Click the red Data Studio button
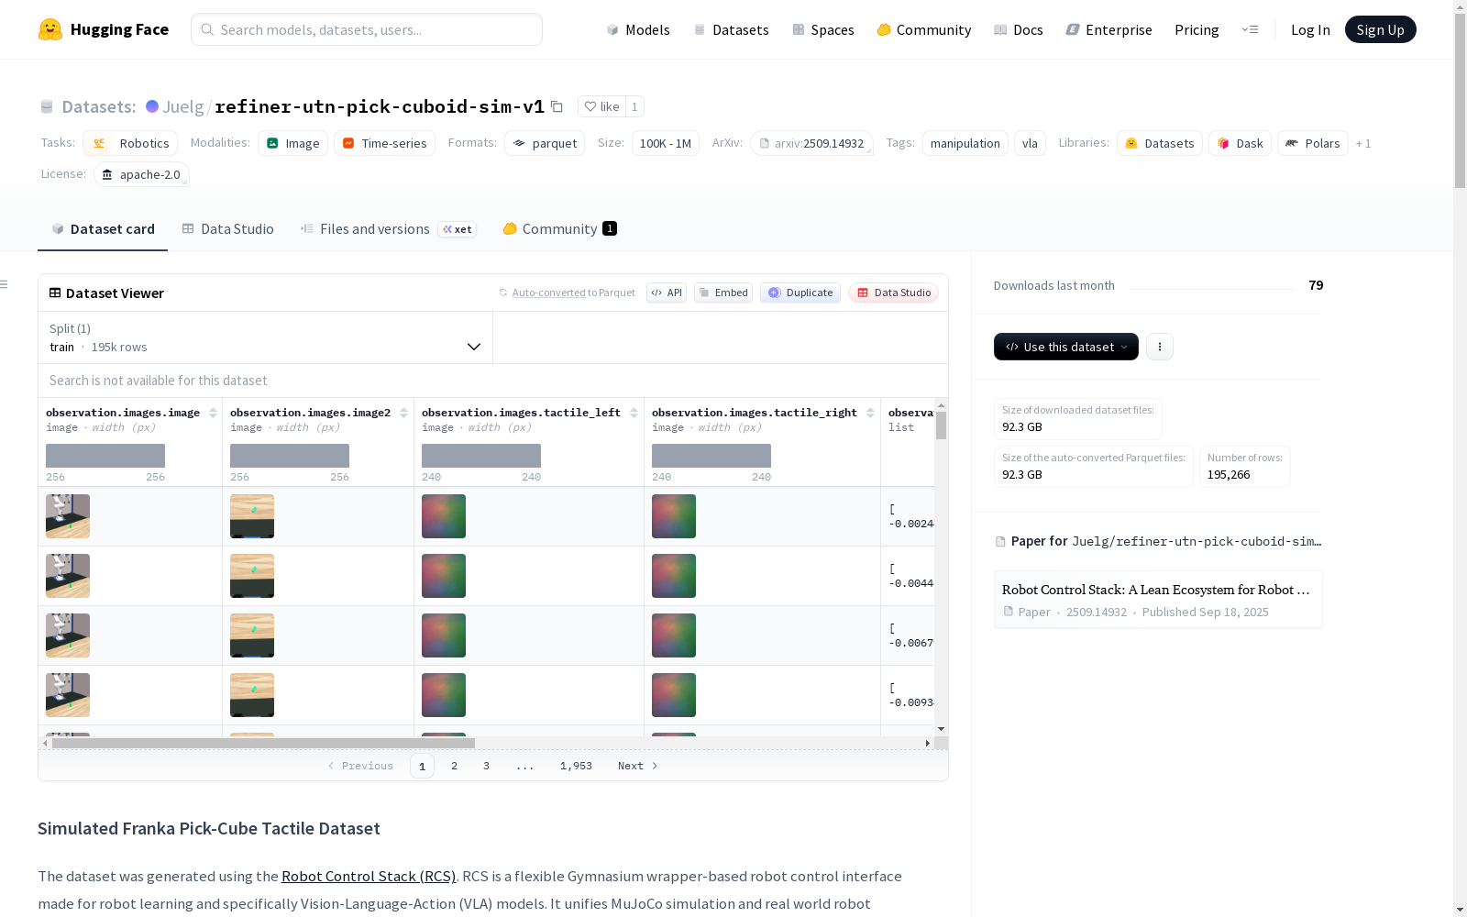This screenshot has width=1467, height=917. 894,293
